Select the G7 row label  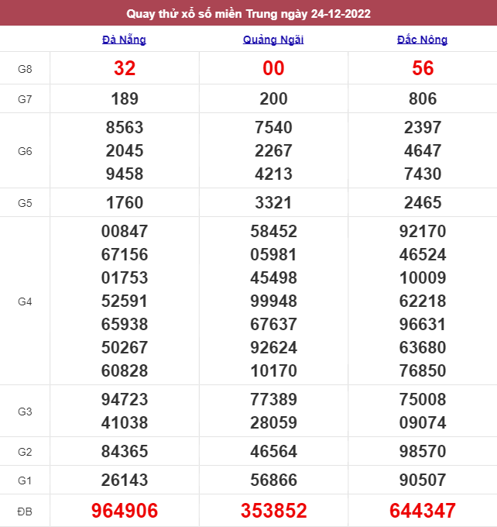coord(25,98)
